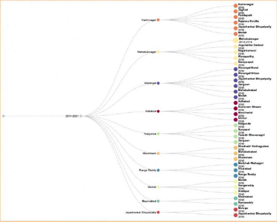
Task: Expand the Warangal parent node with six children
Action: [x=158, y=83]
